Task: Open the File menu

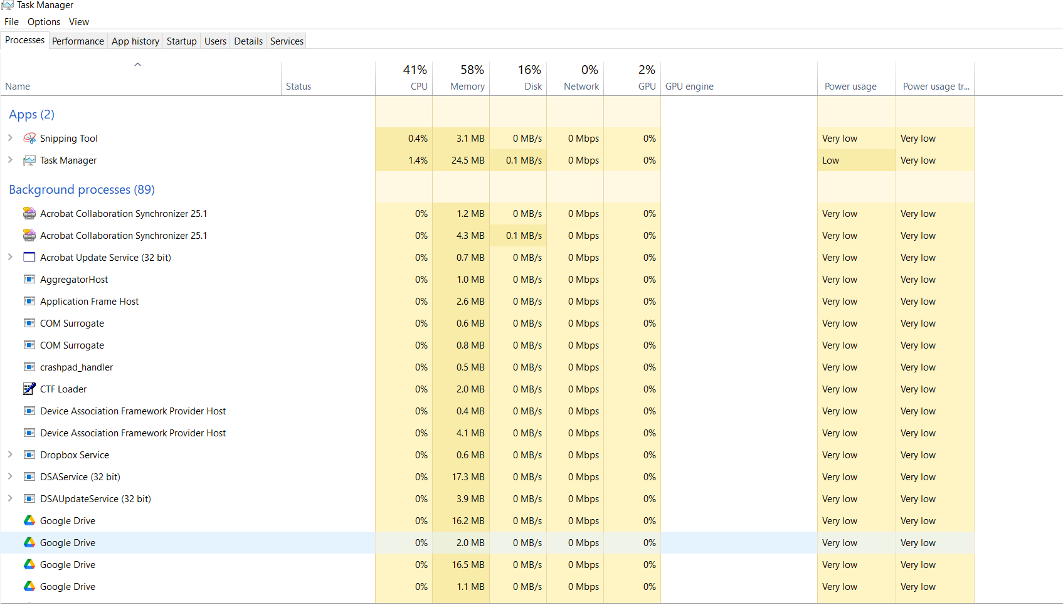Action: (x=11, y=22)
